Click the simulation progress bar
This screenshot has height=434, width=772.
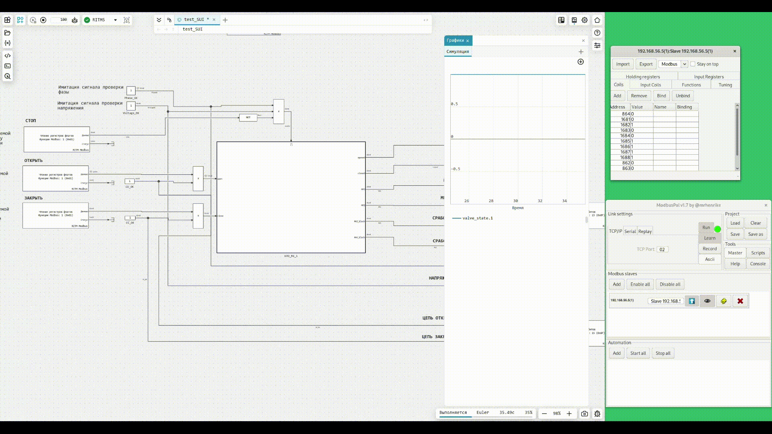[x=486, y=417]
